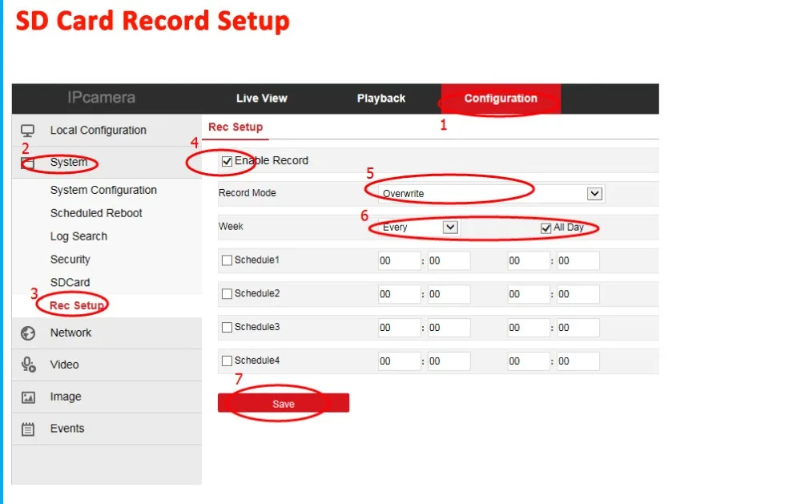The height and width of the screenshot is (504, 801).
Task: Click the Save button
Action: tap(284, 403)
